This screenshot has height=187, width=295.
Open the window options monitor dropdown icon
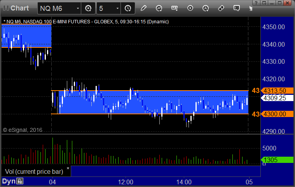pos(264,3)
